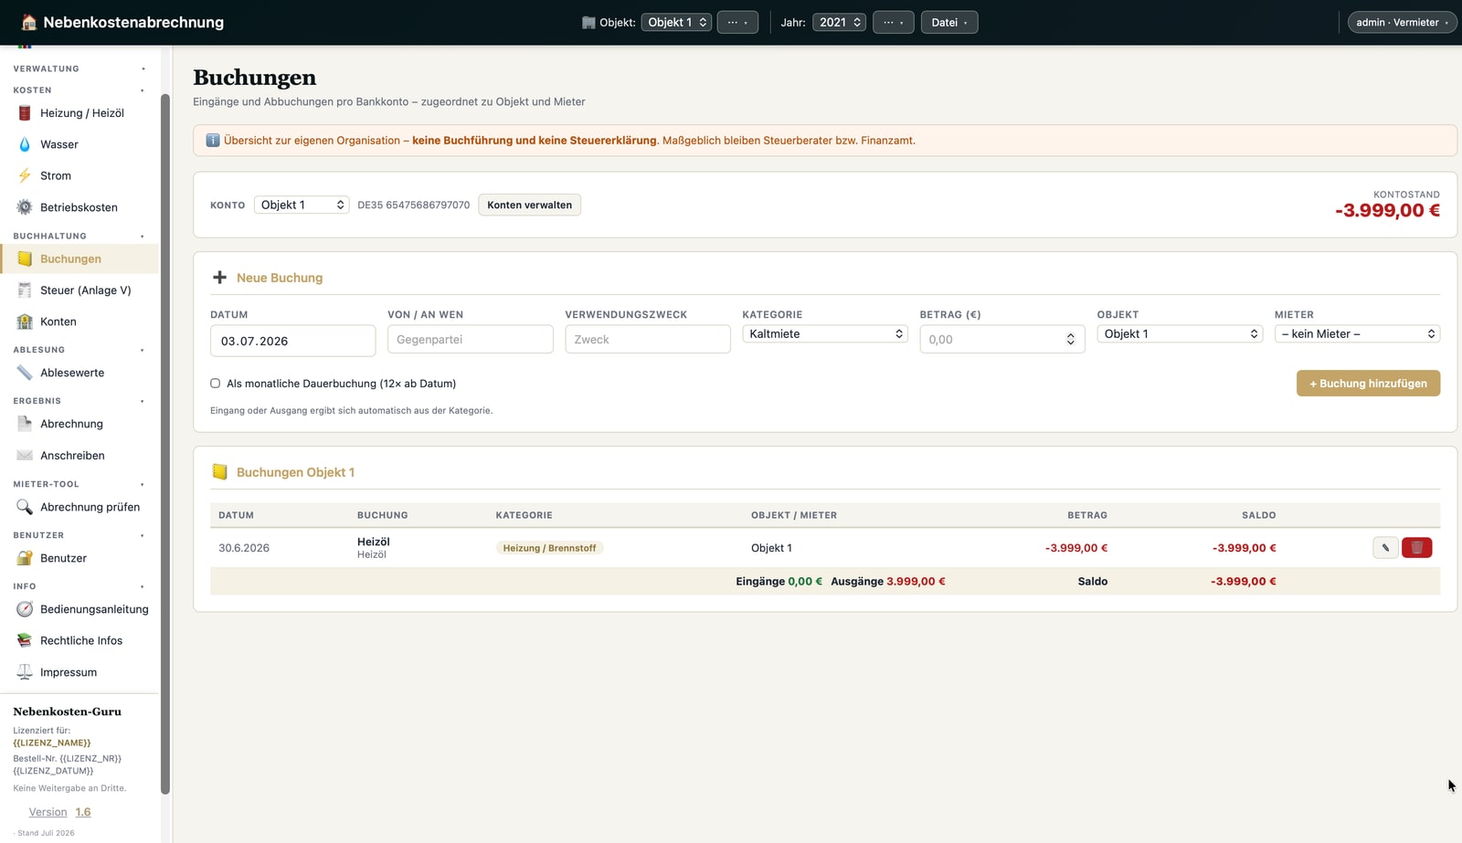Open the Konto Objekt 1 selector
The image size is (1462, 843).
click(302, 205)
